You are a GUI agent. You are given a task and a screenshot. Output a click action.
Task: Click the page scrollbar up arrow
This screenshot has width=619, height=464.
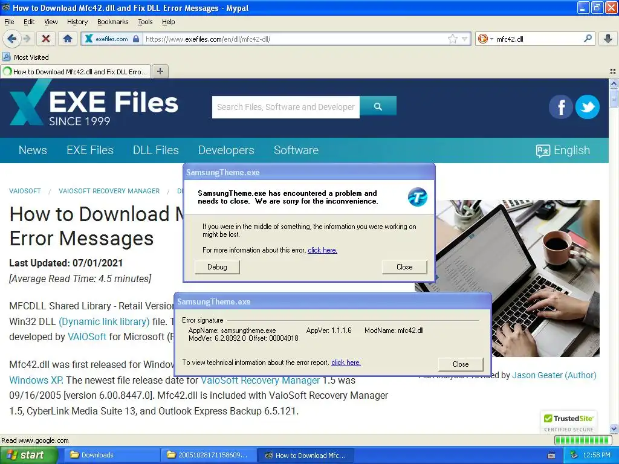(x=614, y=83)
